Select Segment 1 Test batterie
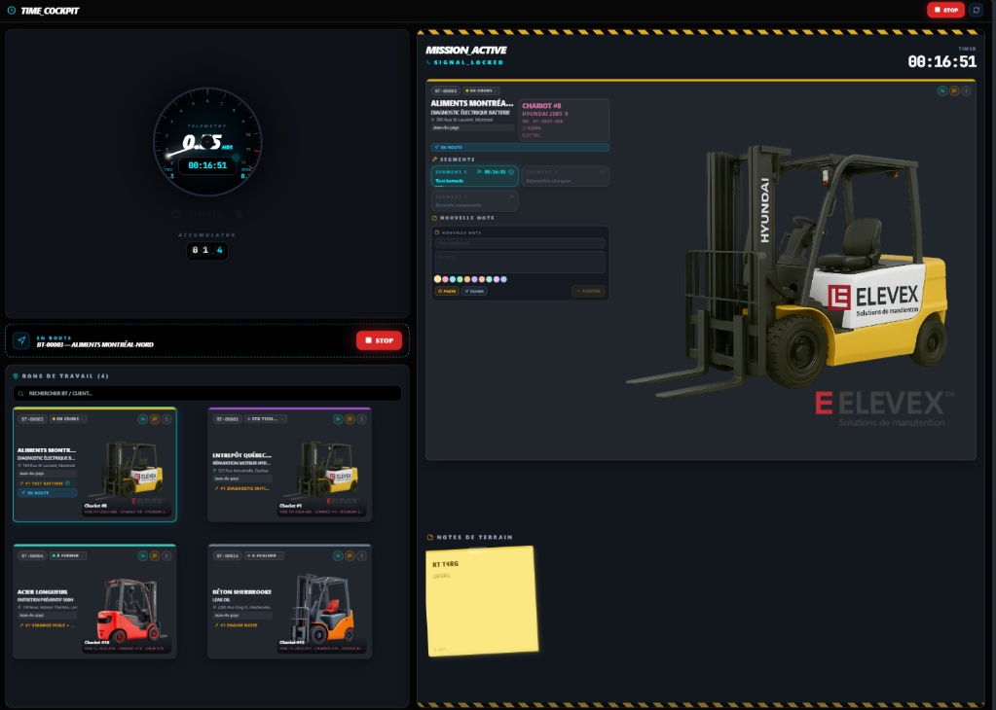This screenshot has width=996, height=710. click(x=474, y=176)
